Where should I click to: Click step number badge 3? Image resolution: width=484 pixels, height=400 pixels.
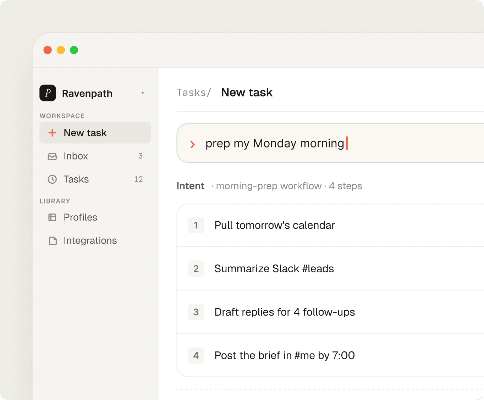pyautogui.click(x=196, y=312)
